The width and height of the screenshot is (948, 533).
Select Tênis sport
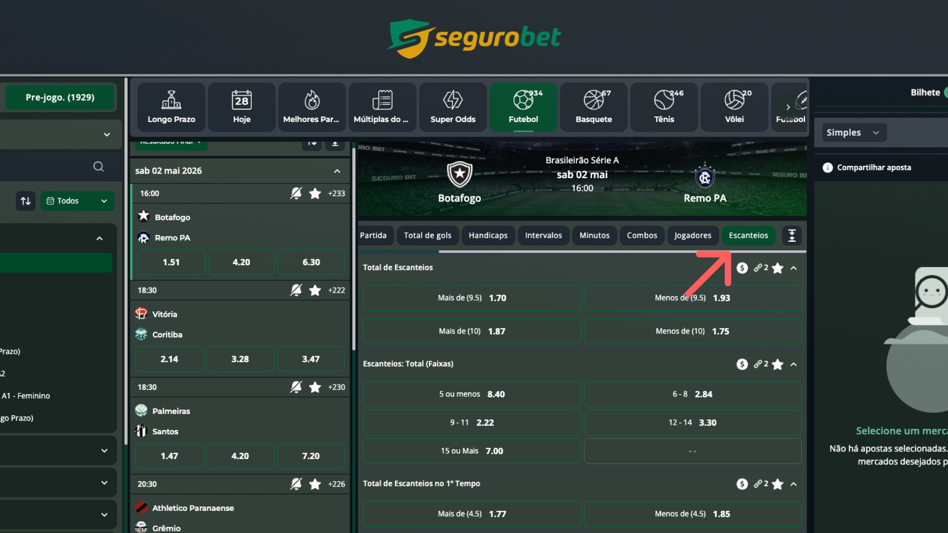(x=664, y=107)
